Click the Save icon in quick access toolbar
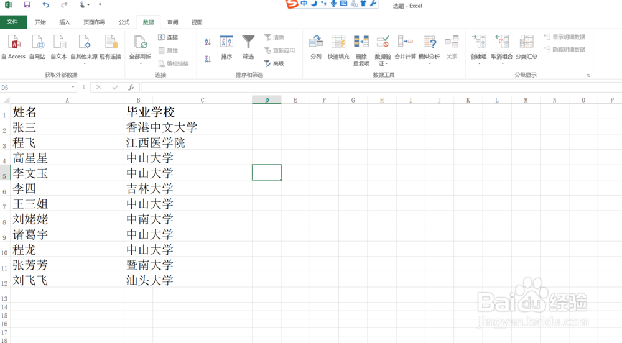The width and height of the screenshot is (622, 343). [x=27, y=5]
